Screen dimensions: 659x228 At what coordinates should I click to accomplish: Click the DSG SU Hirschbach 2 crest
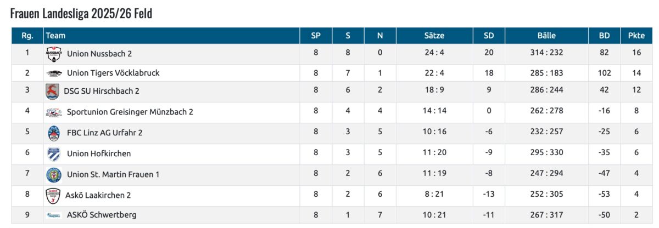coord(52,92)
